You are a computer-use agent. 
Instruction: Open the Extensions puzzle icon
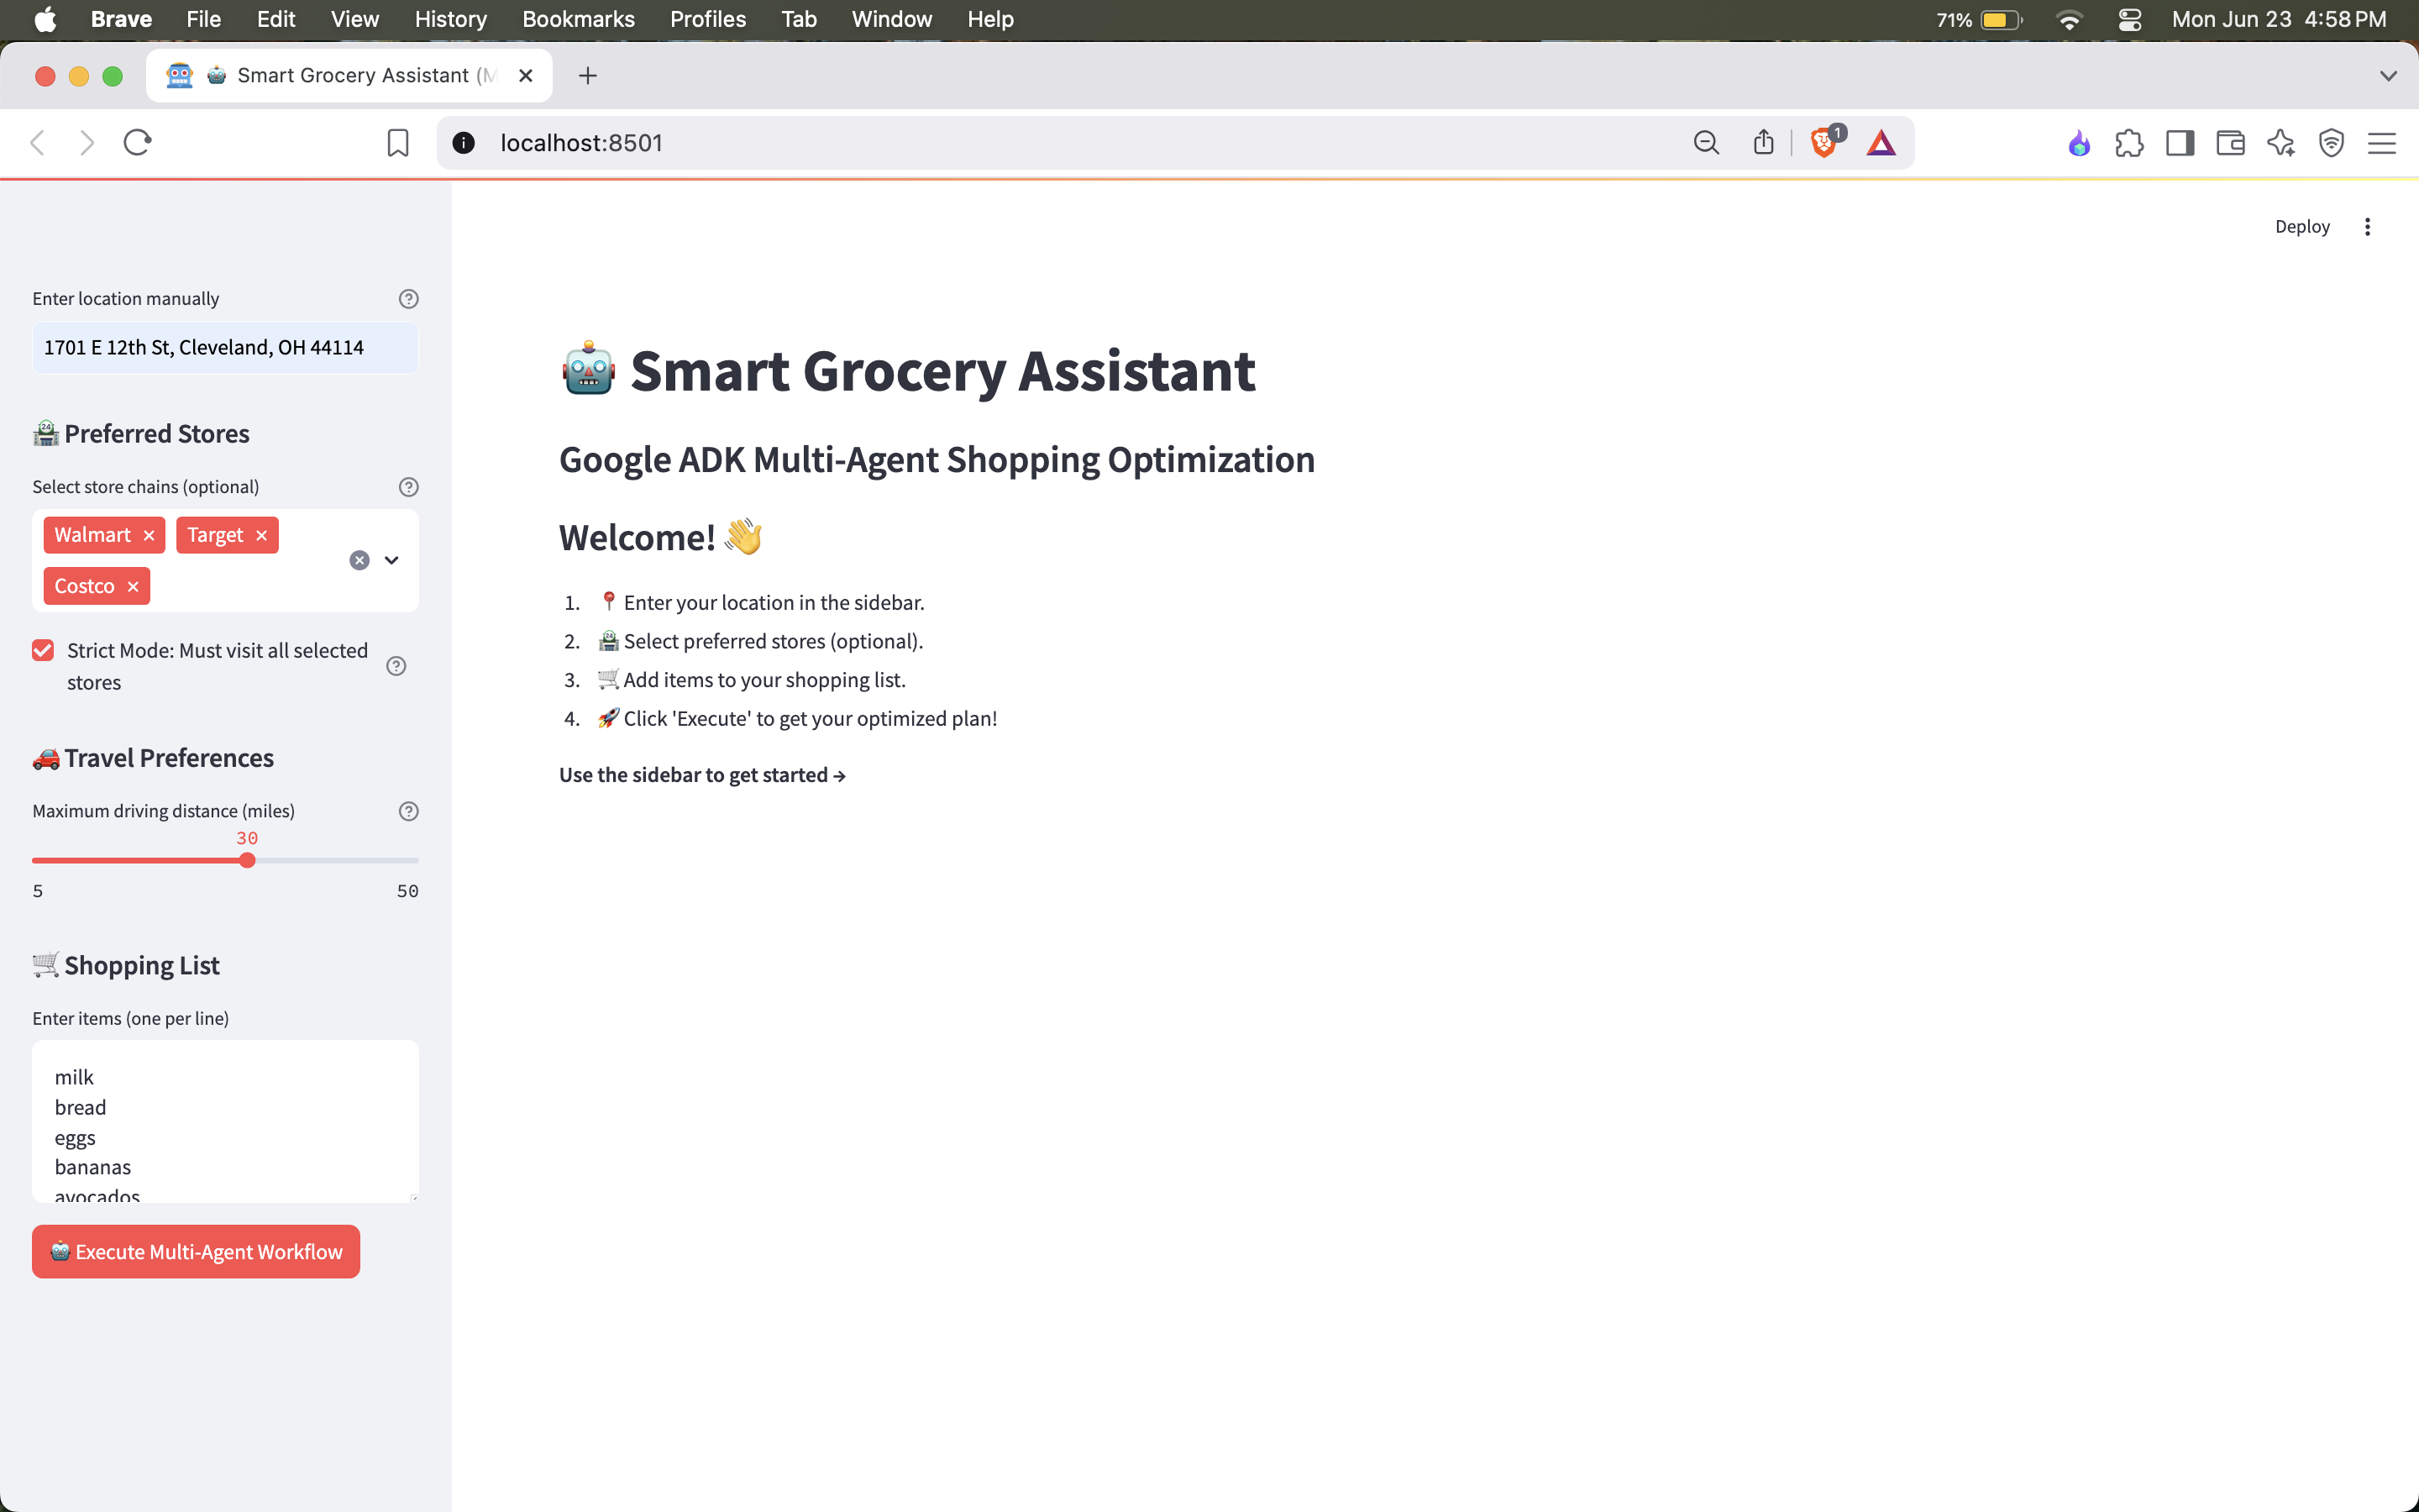pos(2129,143)
